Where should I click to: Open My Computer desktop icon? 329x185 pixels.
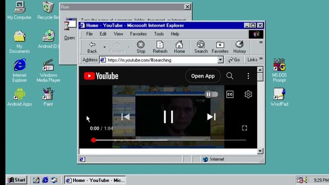click(20, 10)
